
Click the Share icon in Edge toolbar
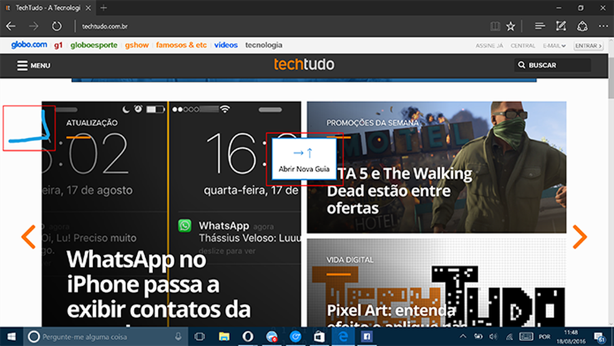(582, 26)
